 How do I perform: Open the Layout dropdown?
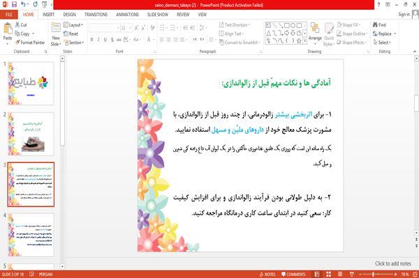pyautogui.click(x=73, y=25)
